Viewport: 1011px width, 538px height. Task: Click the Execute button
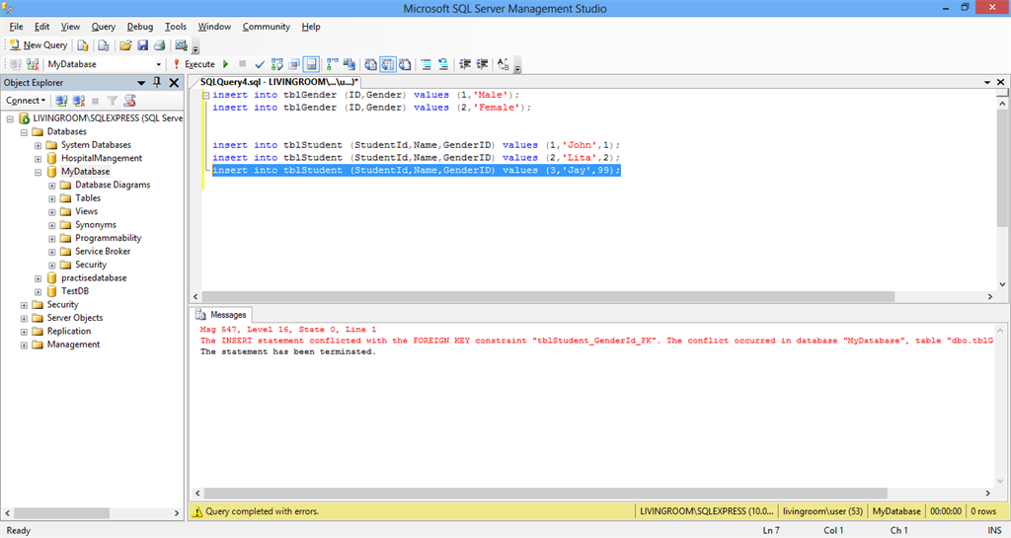point(194,64)
